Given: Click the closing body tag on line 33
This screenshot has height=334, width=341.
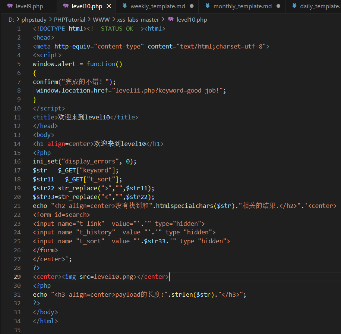Looking at the screenshot, I should pos(45,312).
